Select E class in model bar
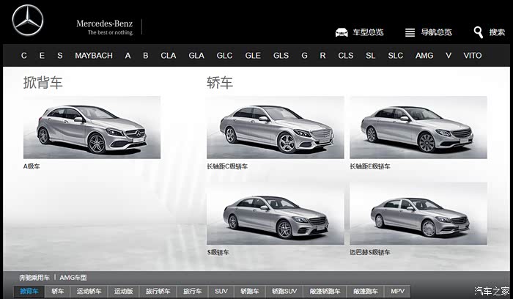This screenshot has width=513, height=299. point(42,56)
